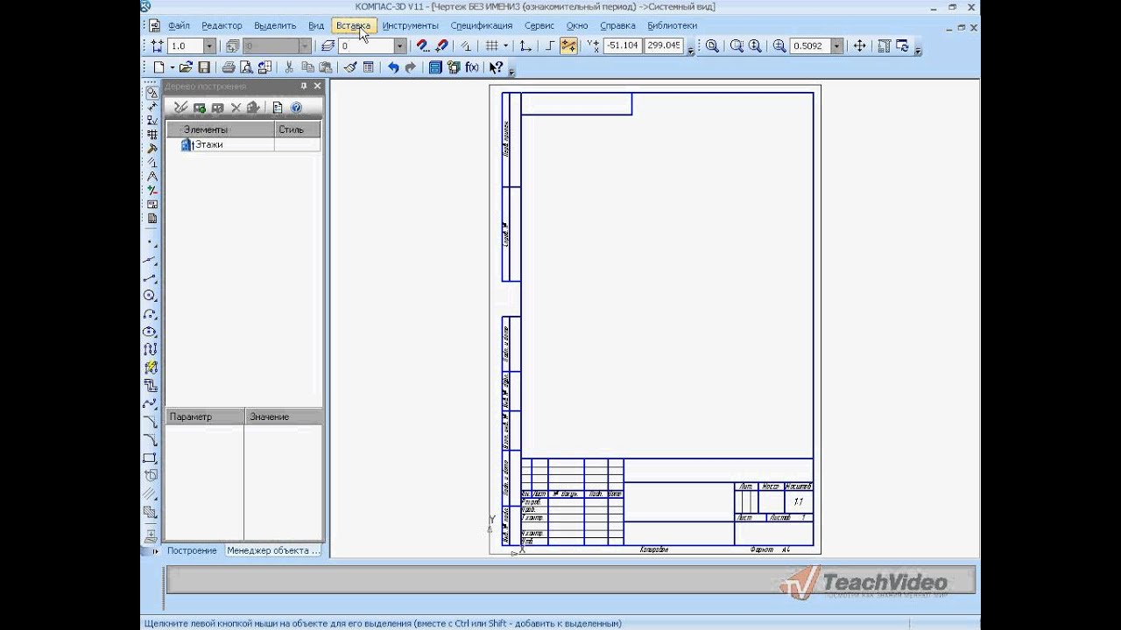Open the Инструменты menu

tap(411, 25)
